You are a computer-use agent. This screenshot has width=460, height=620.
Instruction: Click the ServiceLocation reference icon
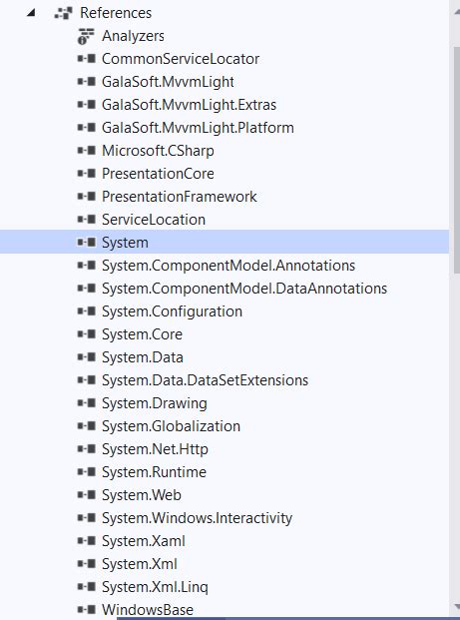coord(87,220)
